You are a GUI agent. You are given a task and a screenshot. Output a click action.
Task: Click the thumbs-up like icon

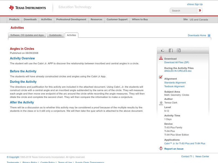coord(163,50)
